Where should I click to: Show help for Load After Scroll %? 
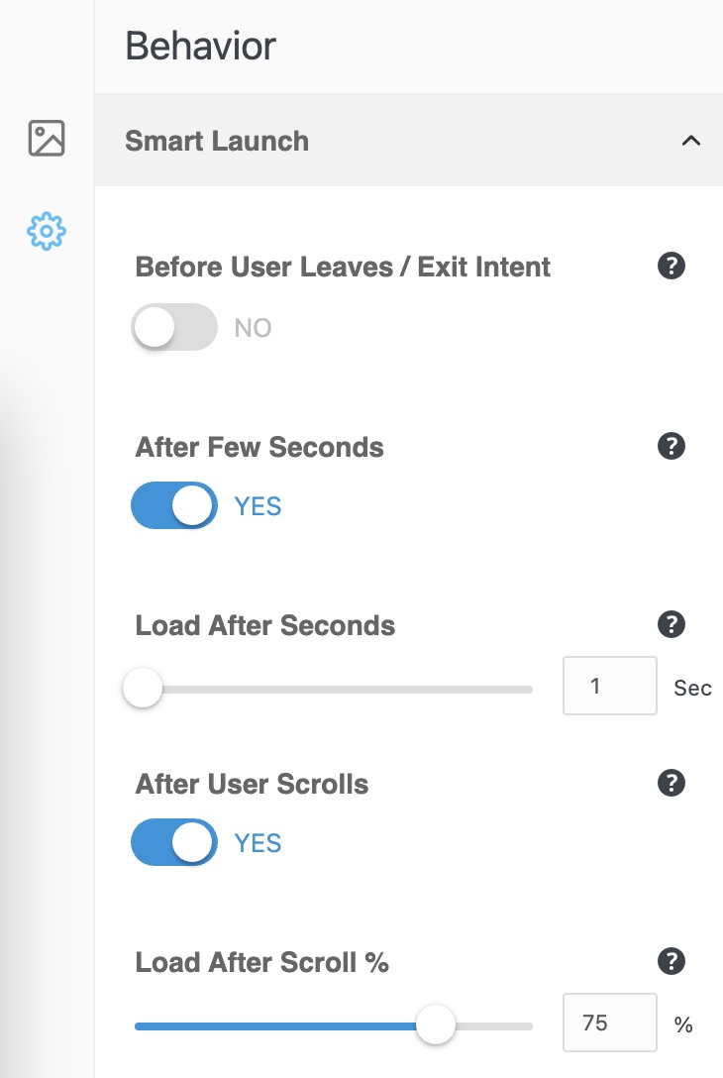[x=671, y=961]
